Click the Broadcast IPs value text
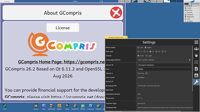Image resolution: width=200 pixels, height=112 pixels. click(148, 86)
